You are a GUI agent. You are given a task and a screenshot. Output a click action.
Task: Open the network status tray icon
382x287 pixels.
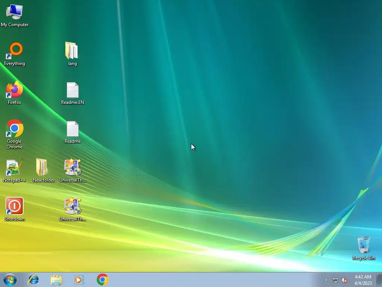(x=335, y=280)
